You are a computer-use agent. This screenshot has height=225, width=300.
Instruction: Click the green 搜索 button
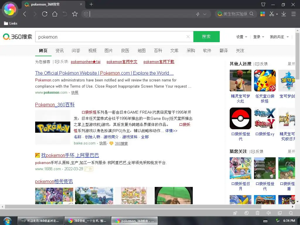click(207, 37)
